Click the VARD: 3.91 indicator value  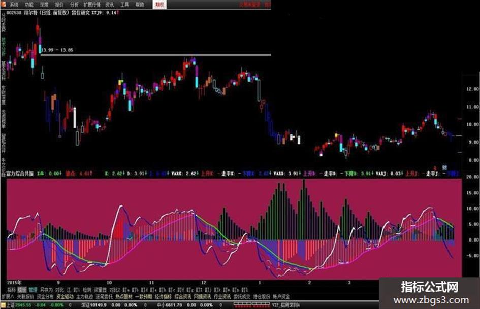click(x=287, y=174)
